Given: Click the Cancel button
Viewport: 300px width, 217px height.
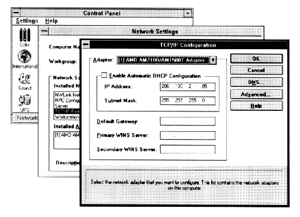Looking at the screenshot, I should 256,70.
